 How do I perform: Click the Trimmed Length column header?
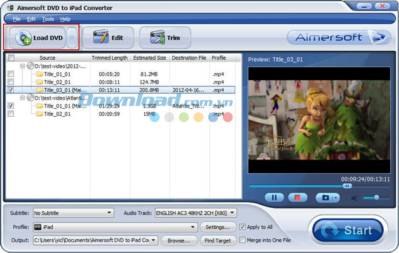[x=110, y=58]
